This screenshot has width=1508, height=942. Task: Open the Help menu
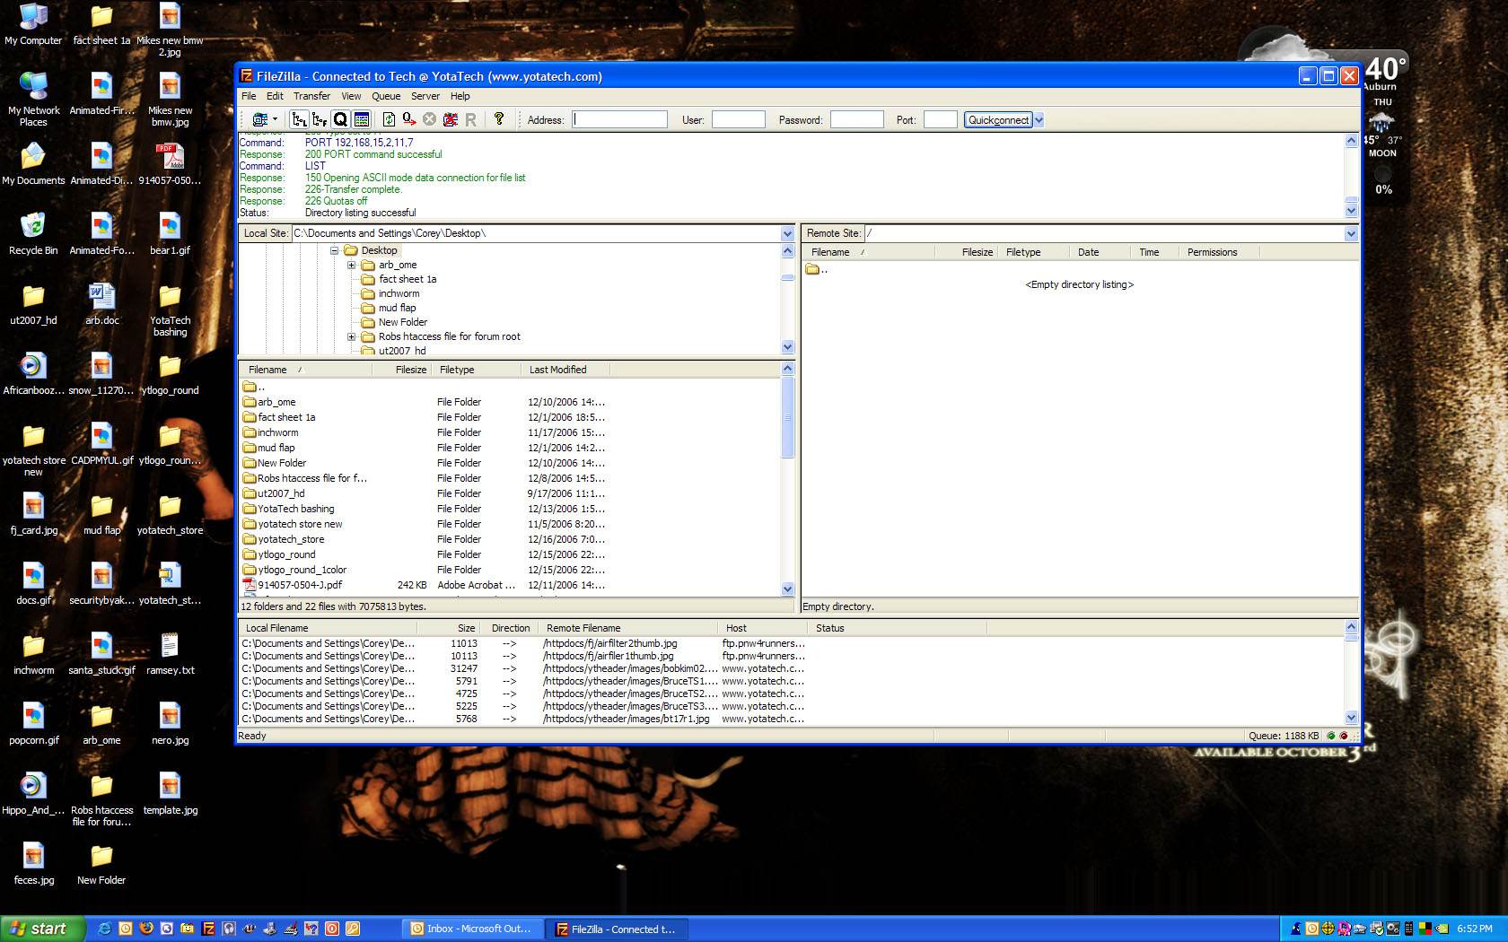(460, 96)
